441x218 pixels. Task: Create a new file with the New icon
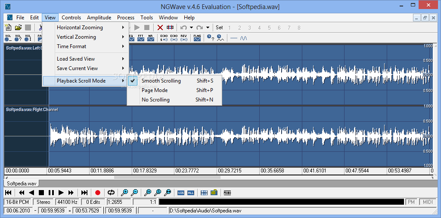(x=9, y=28)
